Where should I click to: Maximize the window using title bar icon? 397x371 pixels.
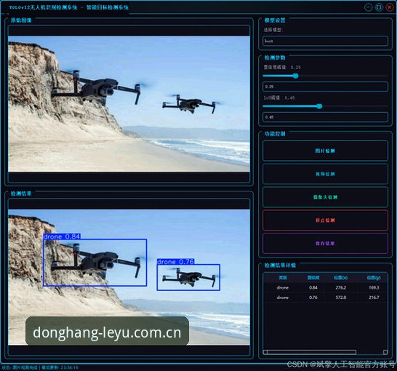379,7
